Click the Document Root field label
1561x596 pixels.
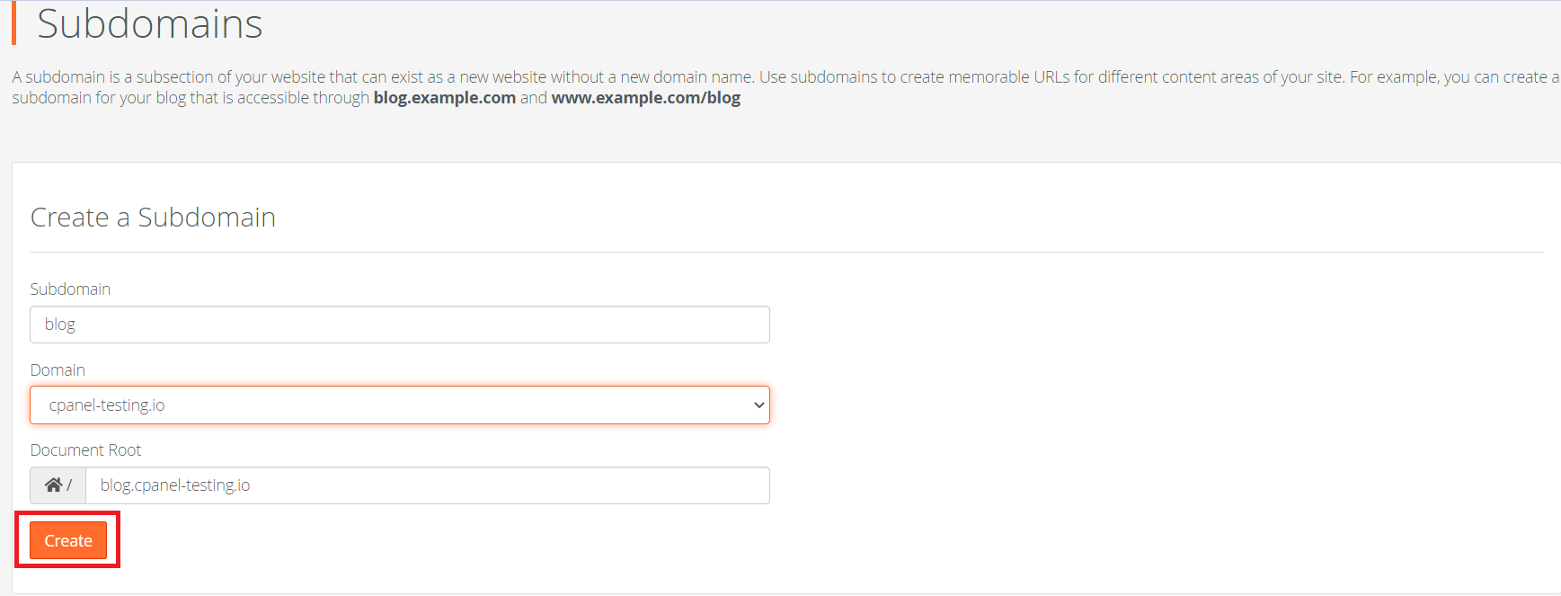click(x=85, y=449)
